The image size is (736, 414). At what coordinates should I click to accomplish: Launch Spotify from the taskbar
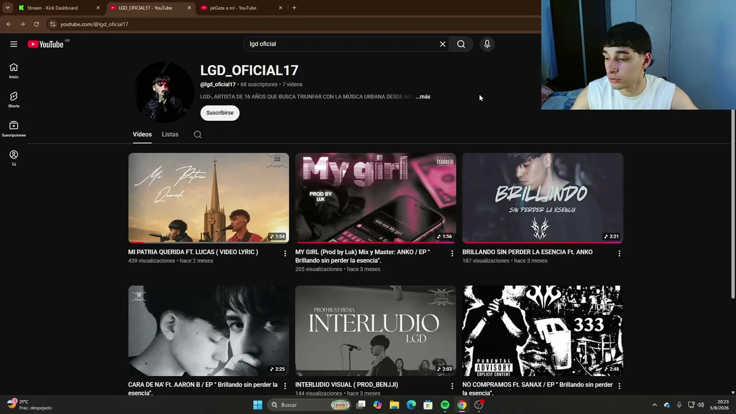pyautogui.click(x=445, y=405)
